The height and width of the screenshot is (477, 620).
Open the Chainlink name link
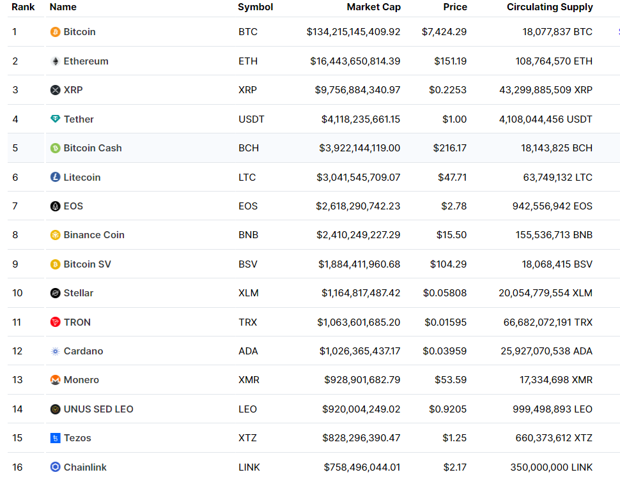[85, 467]
